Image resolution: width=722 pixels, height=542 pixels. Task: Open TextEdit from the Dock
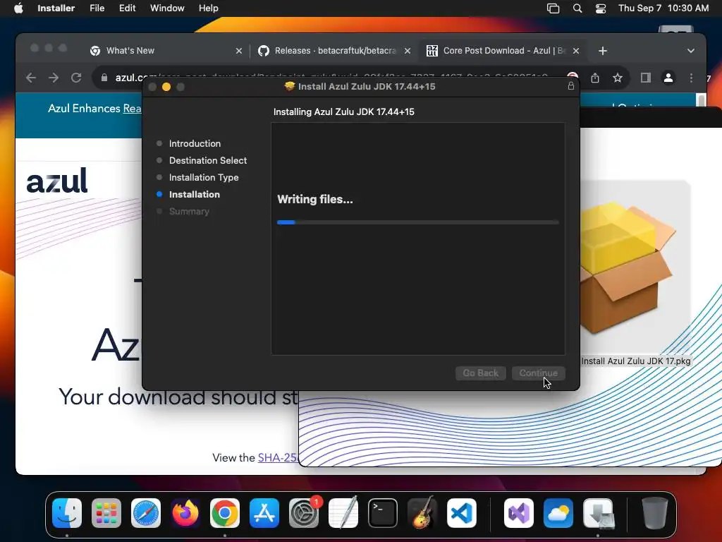pyautogui.click(x=343, y=513)
